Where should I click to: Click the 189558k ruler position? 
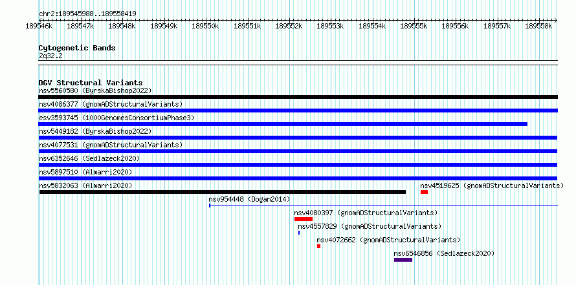tap(538, 26)
